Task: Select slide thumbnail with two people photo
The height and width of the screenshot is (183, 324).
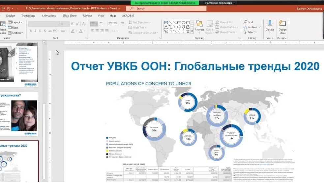Action: (x=19, y=114)
